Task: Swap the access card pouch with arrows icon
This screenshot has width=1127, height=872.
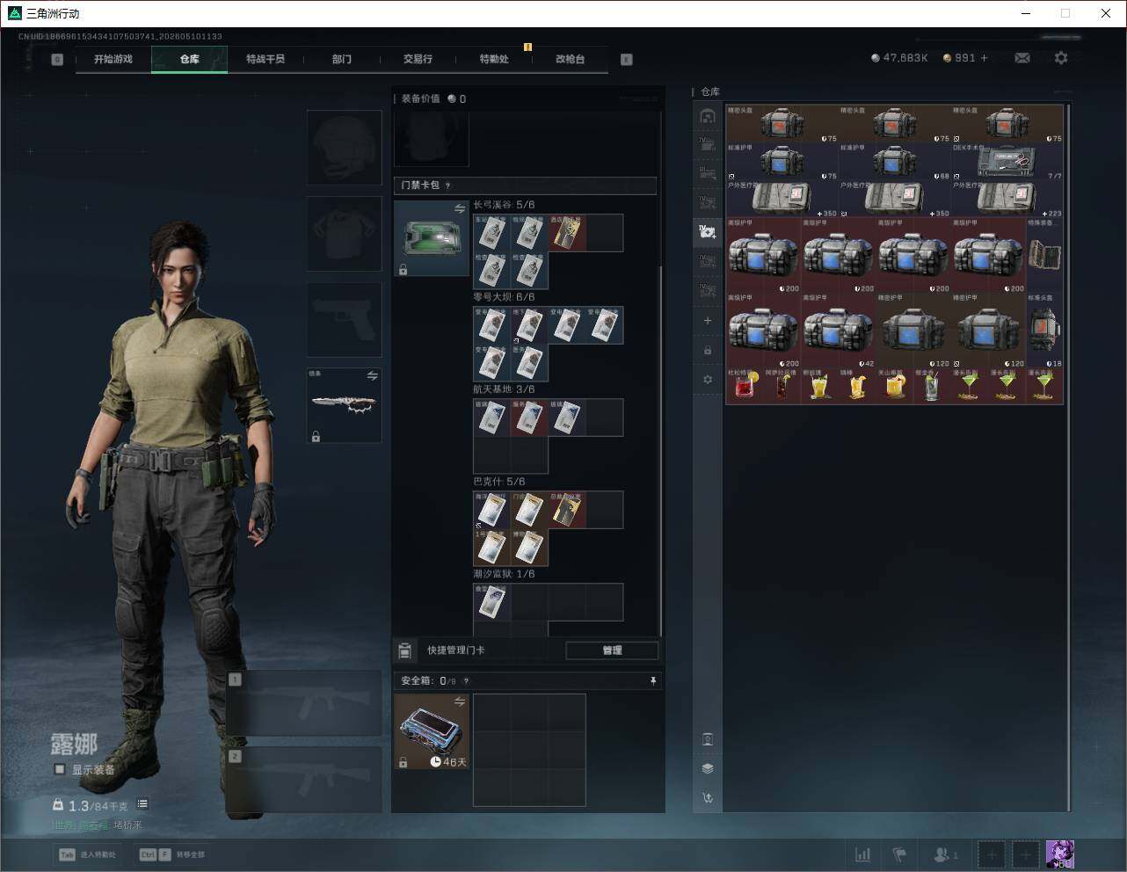Action: [459, 208]
